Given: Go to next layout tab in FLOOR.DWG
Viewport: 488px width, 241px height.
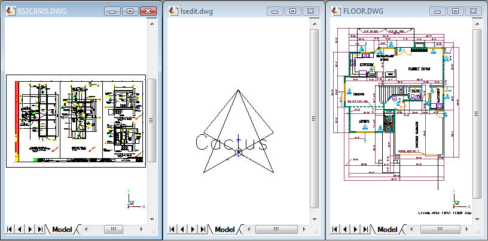Looking at the screenshot, I should coord(354,229).
